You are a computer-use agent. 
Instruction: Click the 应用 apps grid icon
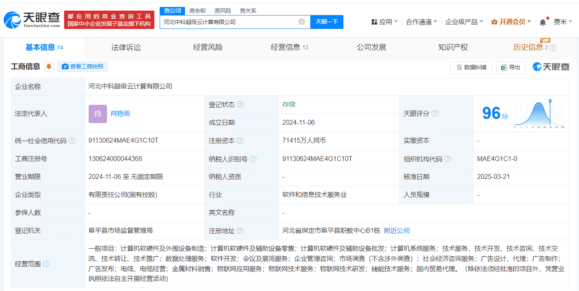pos(374,22)
